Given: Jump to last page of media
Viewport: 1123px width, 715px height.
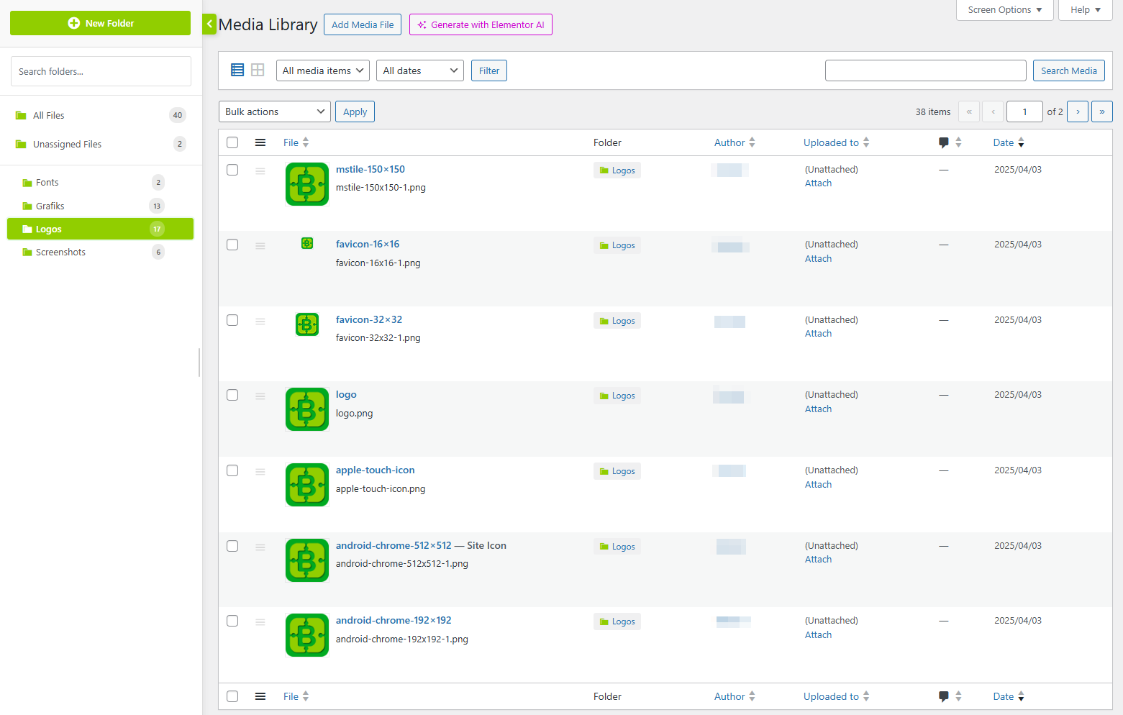Looking at the screenshot, I should (x=1101, y=111).
